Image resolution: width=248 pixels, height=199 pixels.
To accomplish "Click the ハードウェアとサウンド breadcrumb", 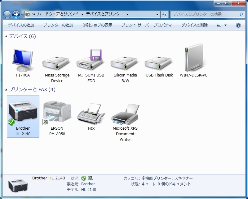I will (58, 14).
